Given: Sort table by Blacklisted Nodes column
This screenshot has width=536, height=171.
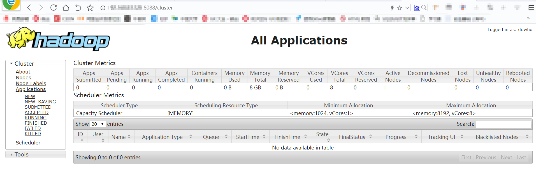Looking at the screenshot, I should tap(500, 137).
